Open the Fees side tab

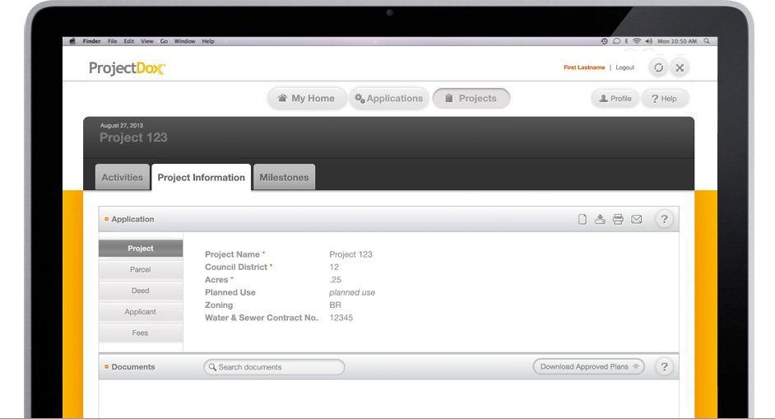[x=141, y=333]
